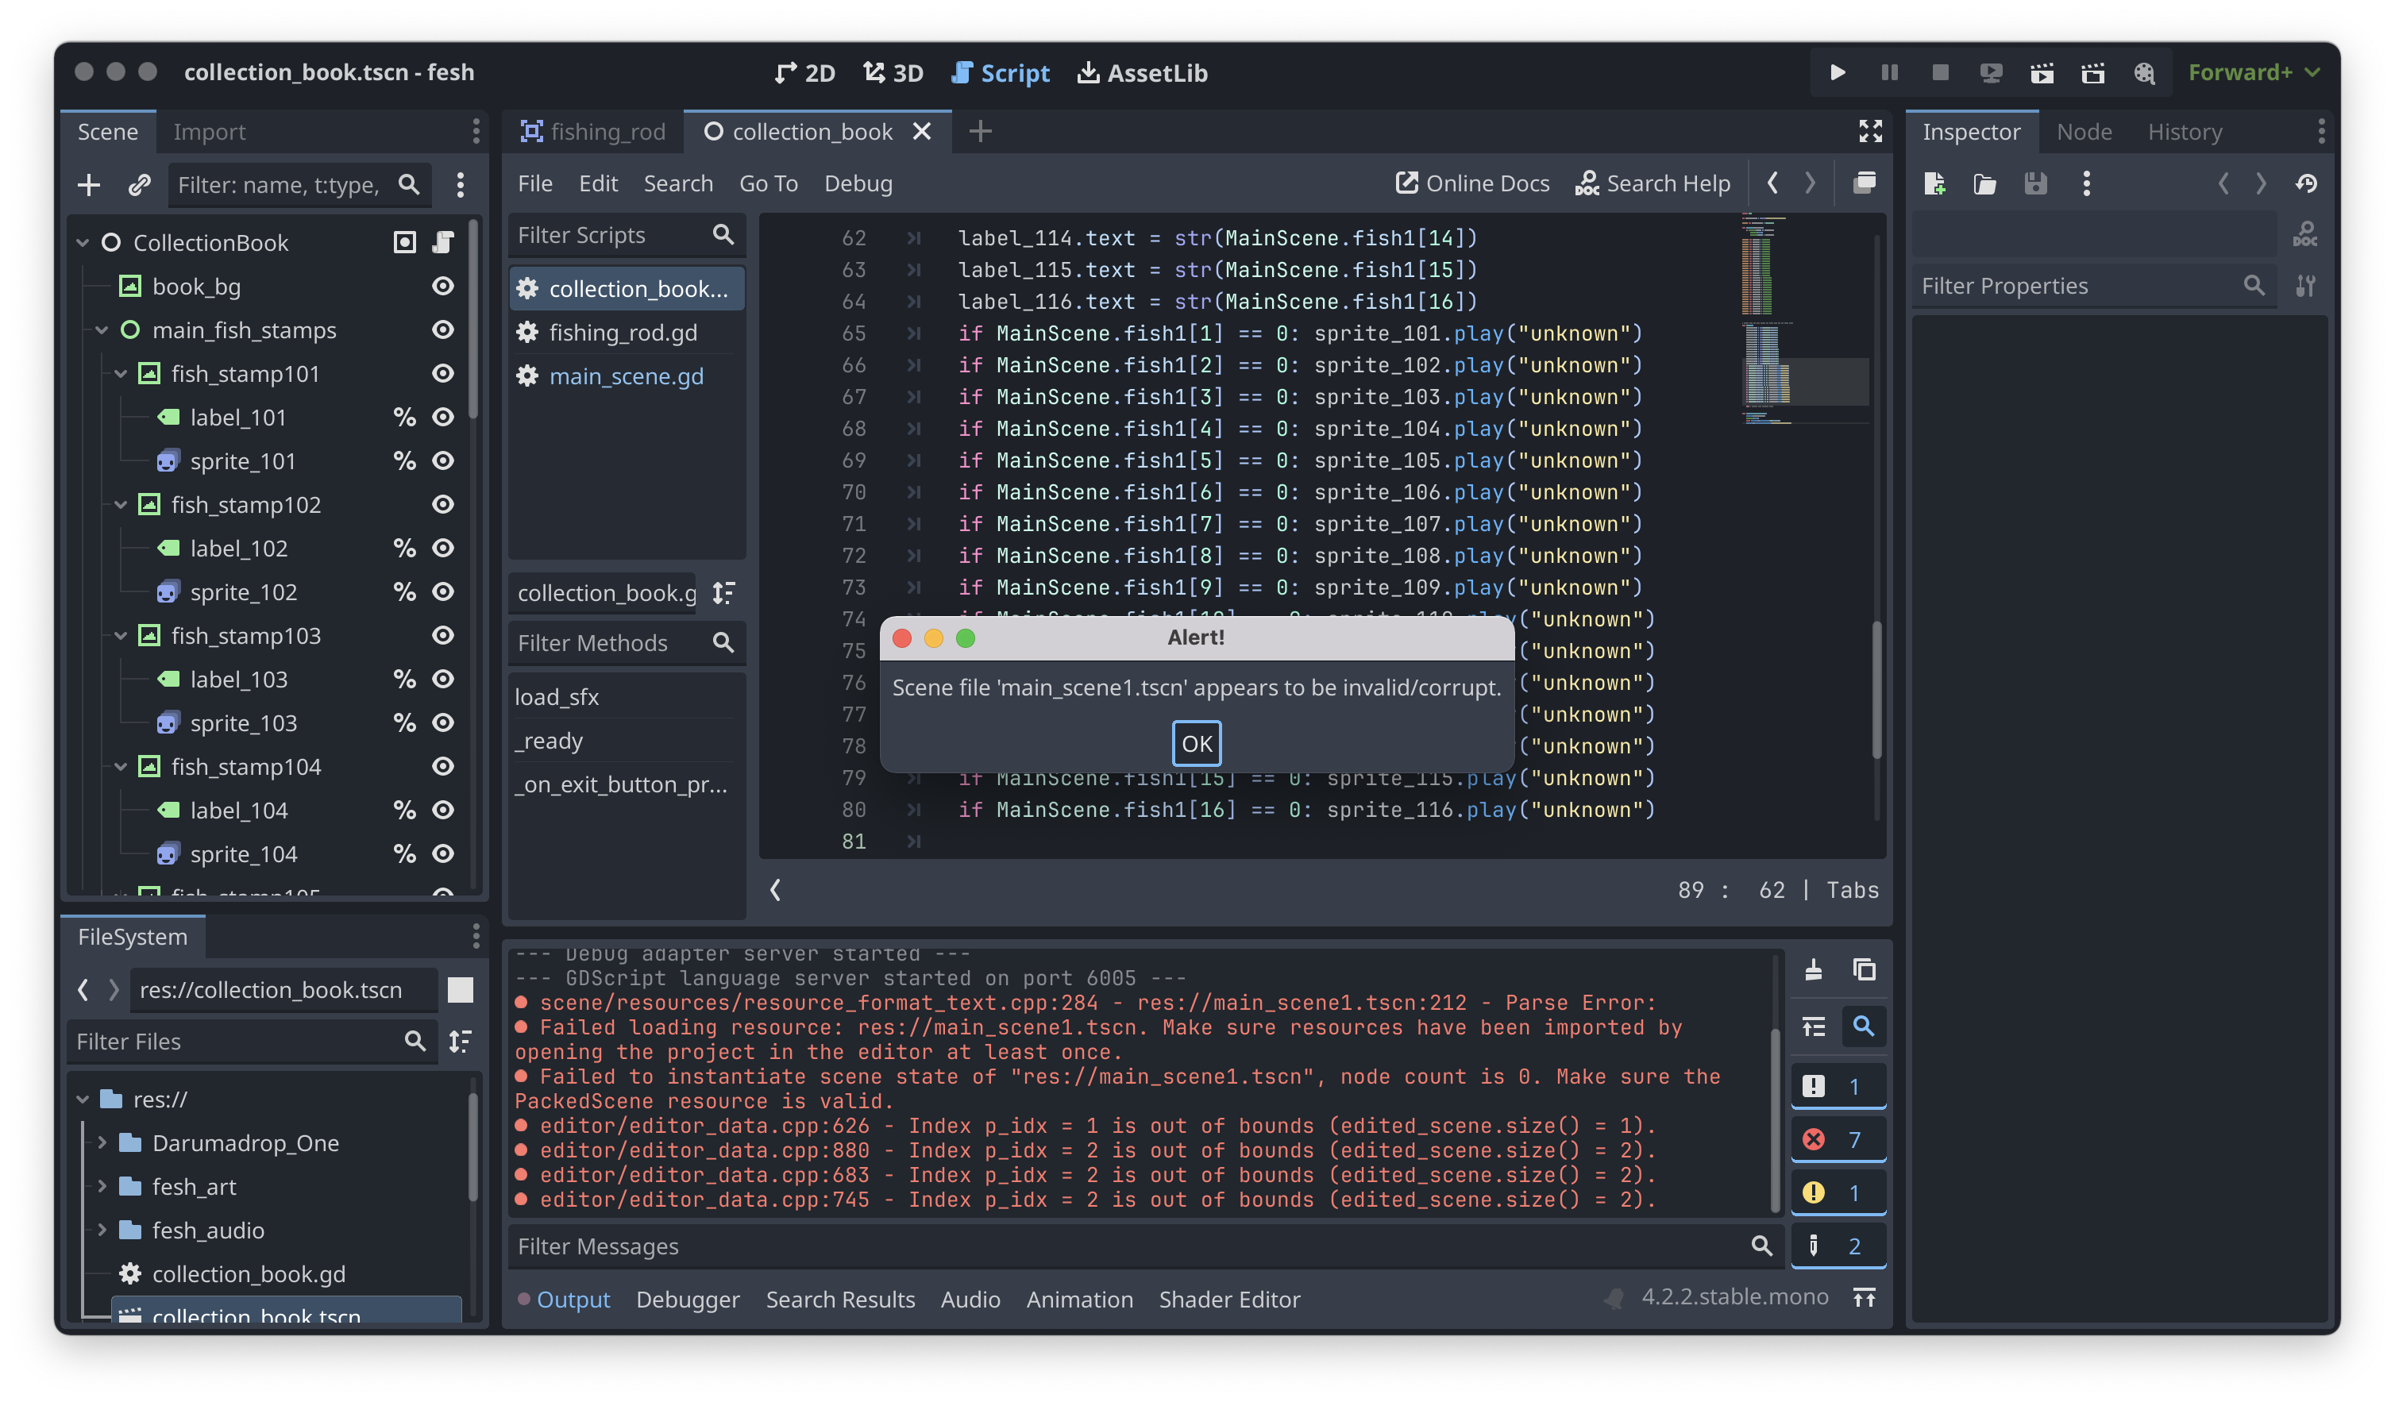Open CollectionBook scene in editor icon
This screenshot has width=2395, height=1402.
[x=404, y=242]
